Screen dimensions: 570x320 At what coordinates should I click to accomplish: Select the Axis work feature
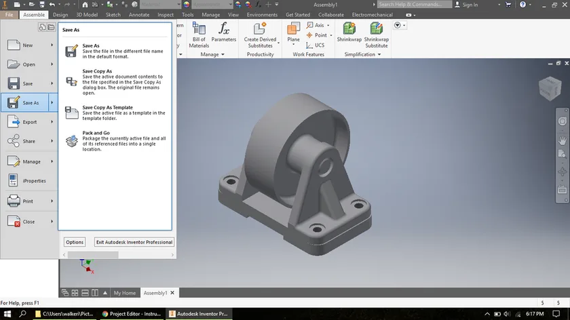pyautogui.click(x=315, y=25)
